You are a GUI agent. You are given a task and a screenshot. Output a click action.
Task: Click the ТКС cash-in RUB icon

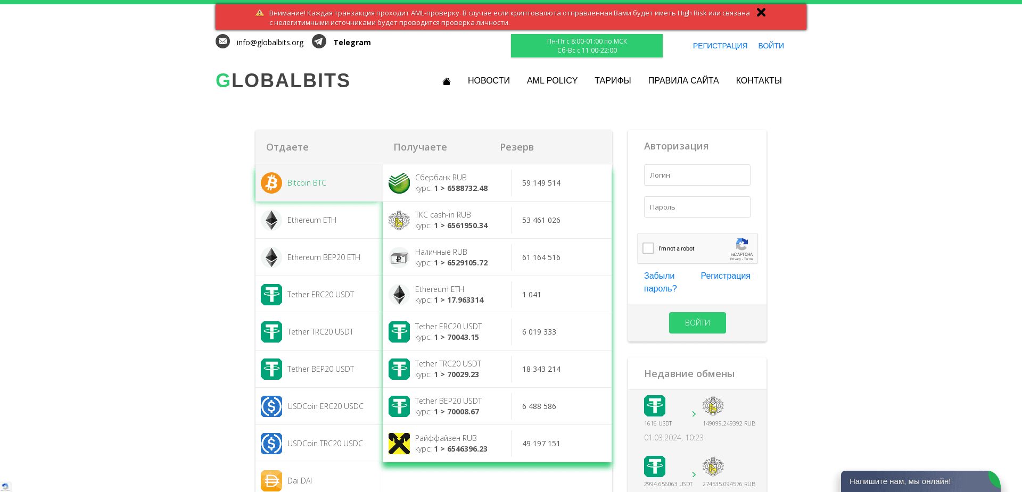(x=399, y=220)
